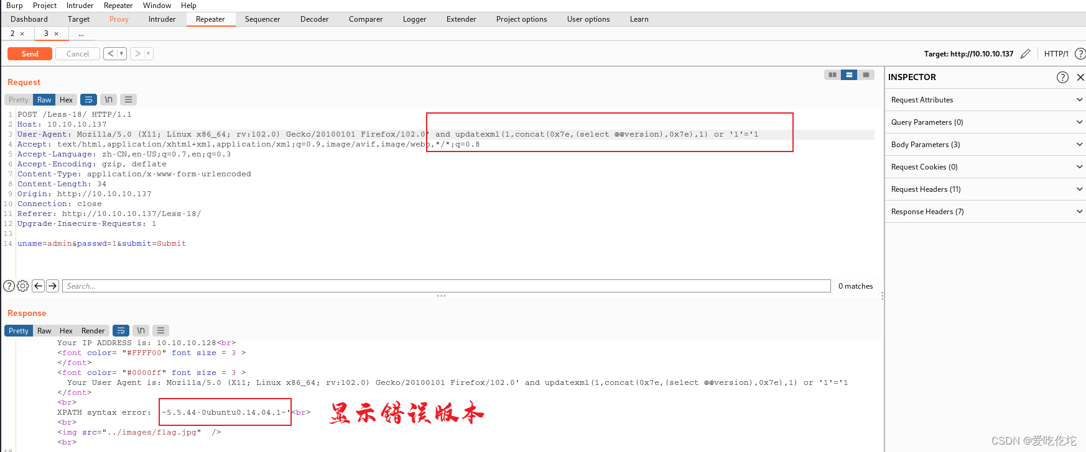Select top-bottom split layout icon
1086x452 pixels.
[849, 75]
